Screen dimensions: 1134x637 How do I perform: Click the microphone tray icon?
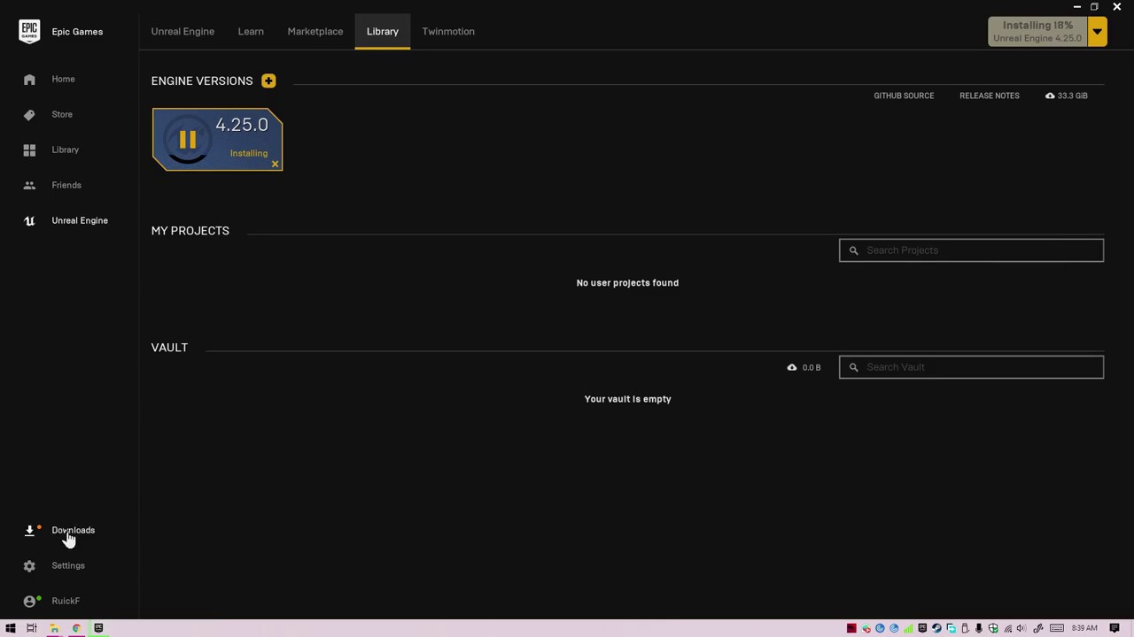(979, 628)
